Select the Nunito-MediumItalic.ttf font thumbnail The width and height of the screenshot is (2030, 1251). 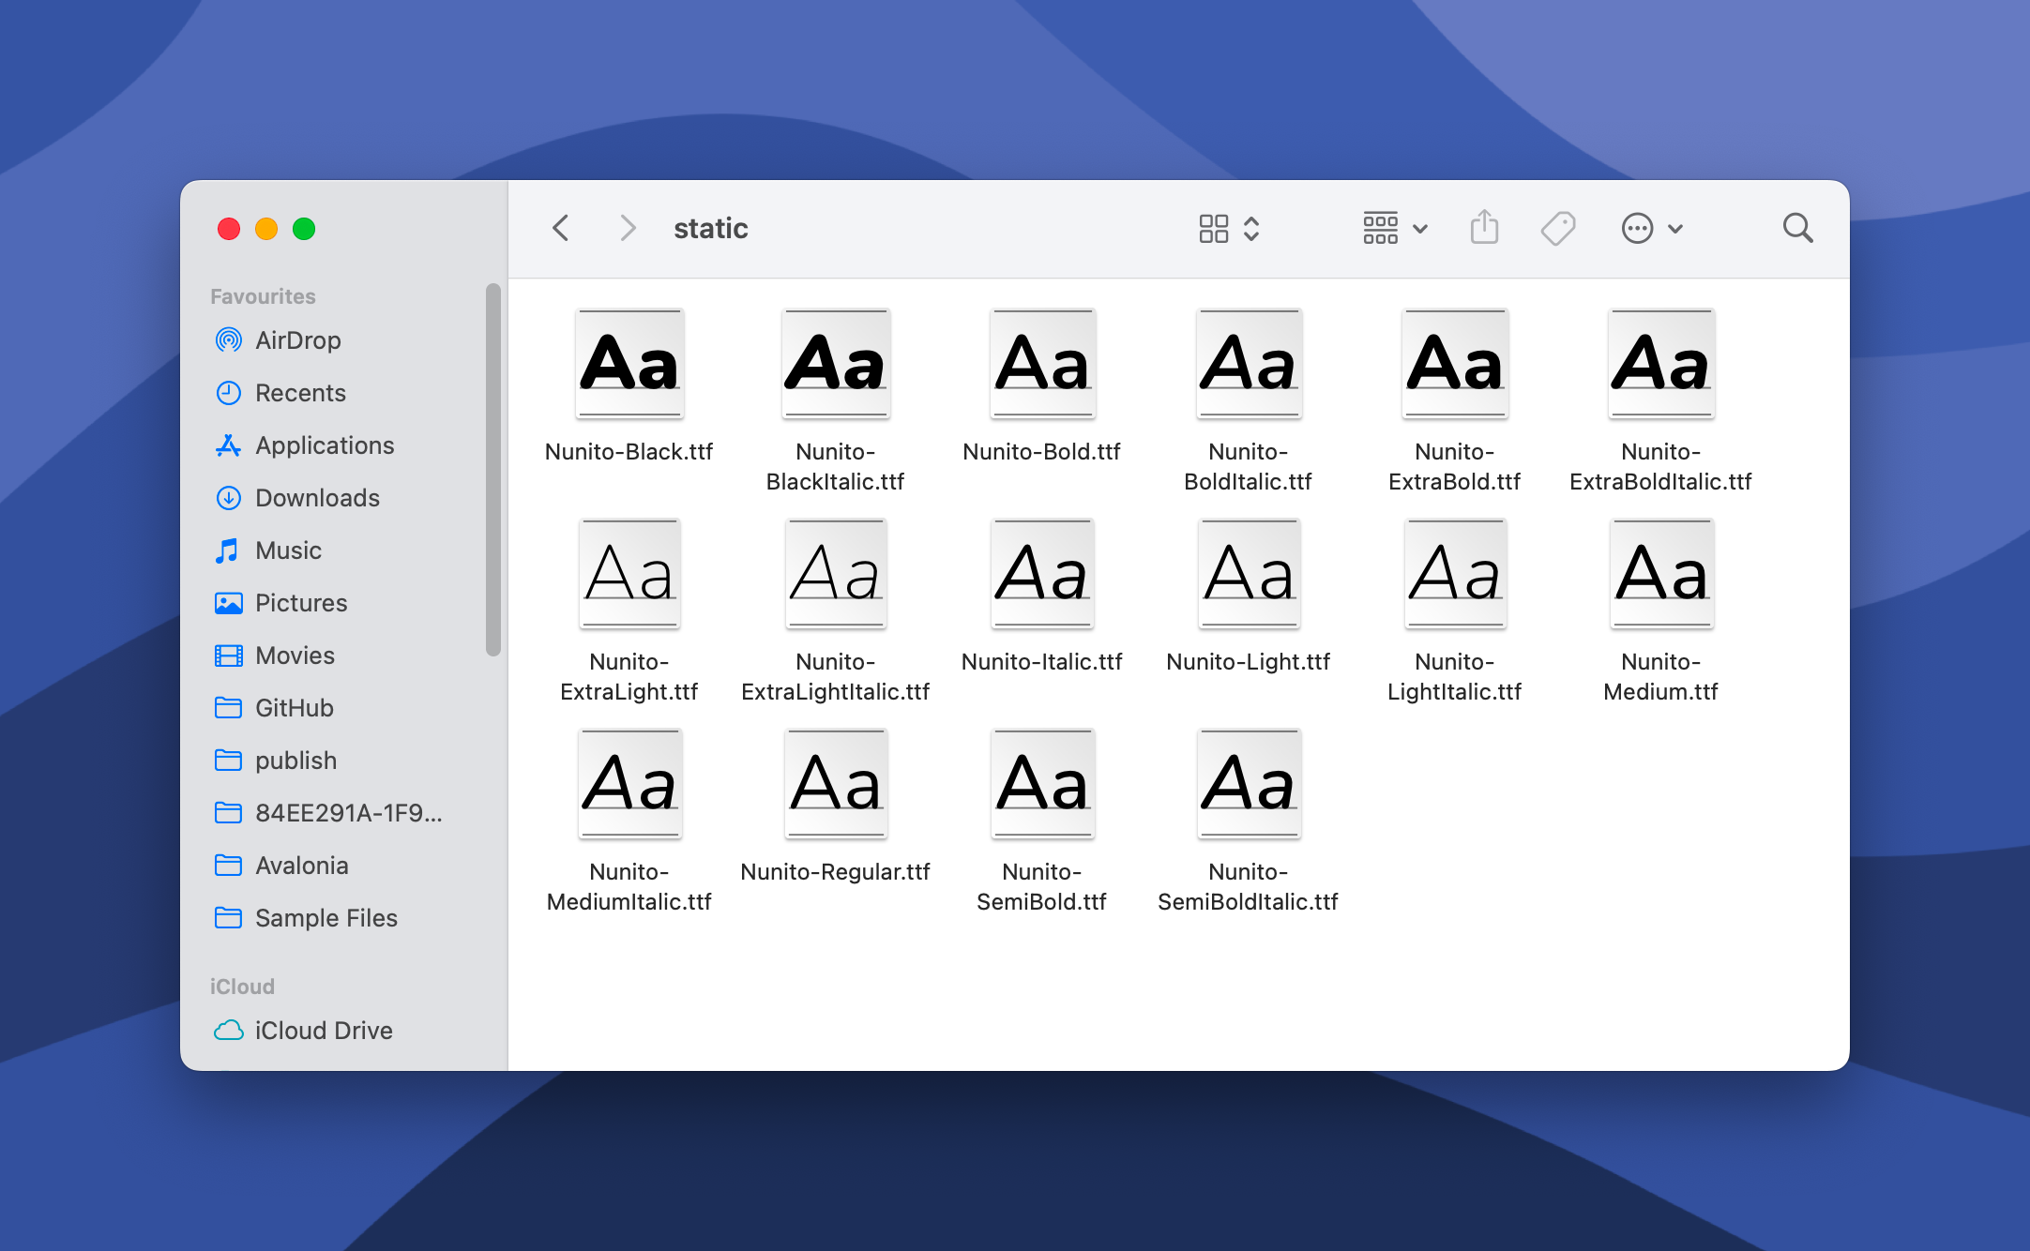(x=629, y=783)
